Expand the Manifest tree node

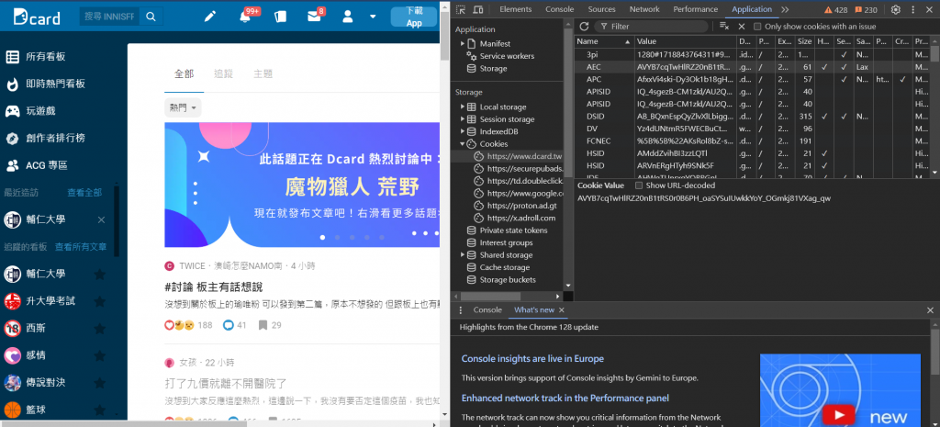tap(463, 44)
